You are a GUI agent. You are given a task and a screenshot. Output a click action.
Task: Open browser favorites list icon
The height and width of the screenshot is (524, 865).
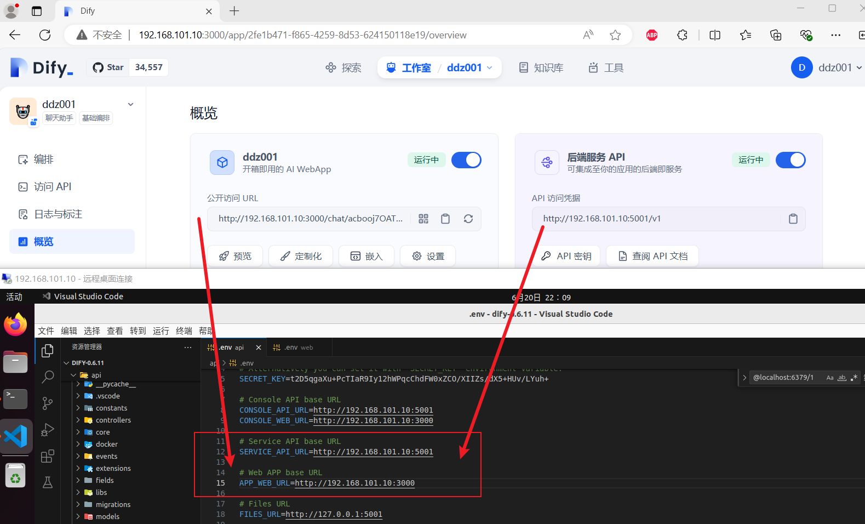[746, 35]
